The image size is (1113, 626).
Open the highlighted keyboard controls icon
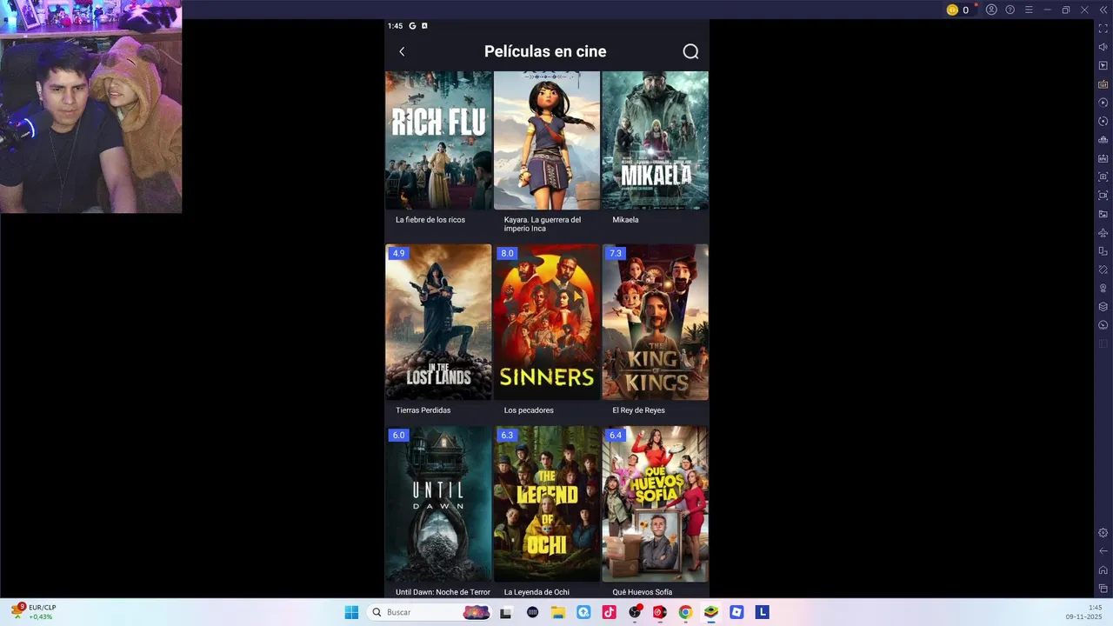1103,84
